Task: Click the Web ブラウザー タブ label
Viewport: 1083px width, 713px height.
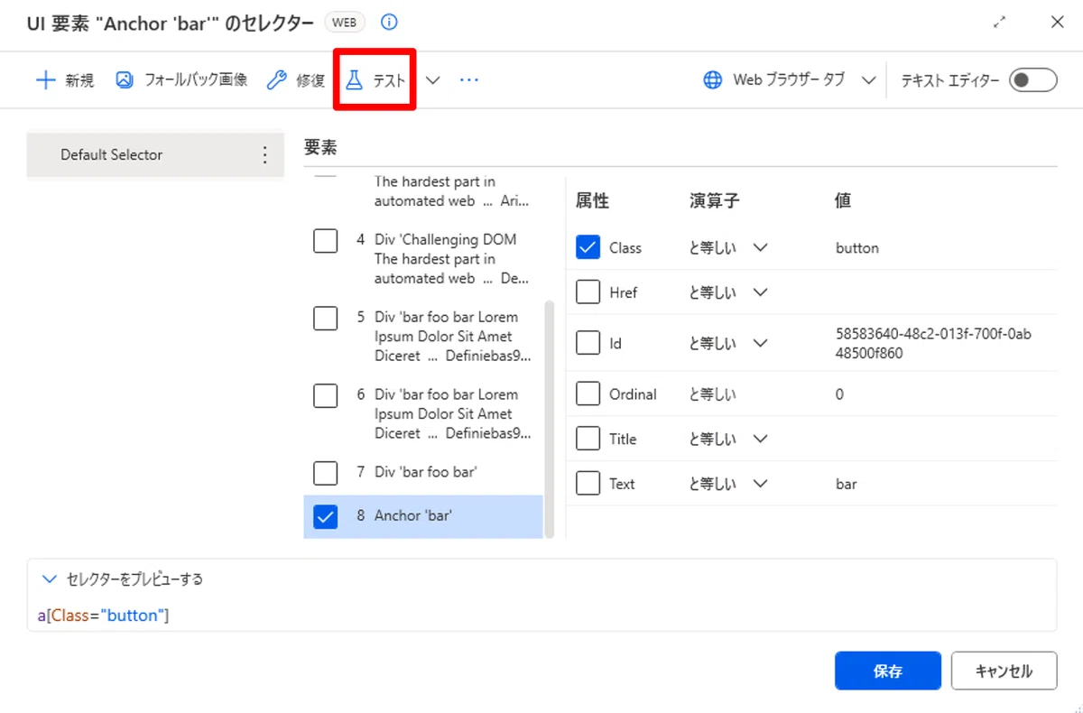Action: [x=789, y=80]
